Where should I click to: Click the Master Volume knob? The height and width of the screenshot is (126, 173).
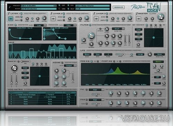pyautogui.click(x=161, y=17)
